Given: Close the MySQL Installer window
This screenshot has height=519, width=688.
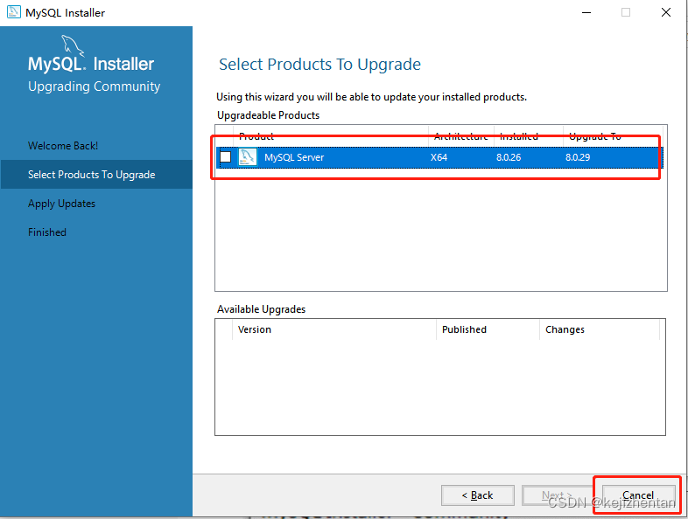Looking at the screenshot, I should (665, 12).
